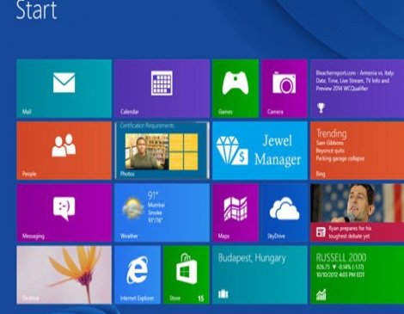Click the Start heading text
The height and width of the screenshot is (314, 404).
36,10
